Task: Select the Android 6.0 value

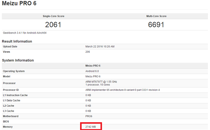Action: tap(92, 71)
